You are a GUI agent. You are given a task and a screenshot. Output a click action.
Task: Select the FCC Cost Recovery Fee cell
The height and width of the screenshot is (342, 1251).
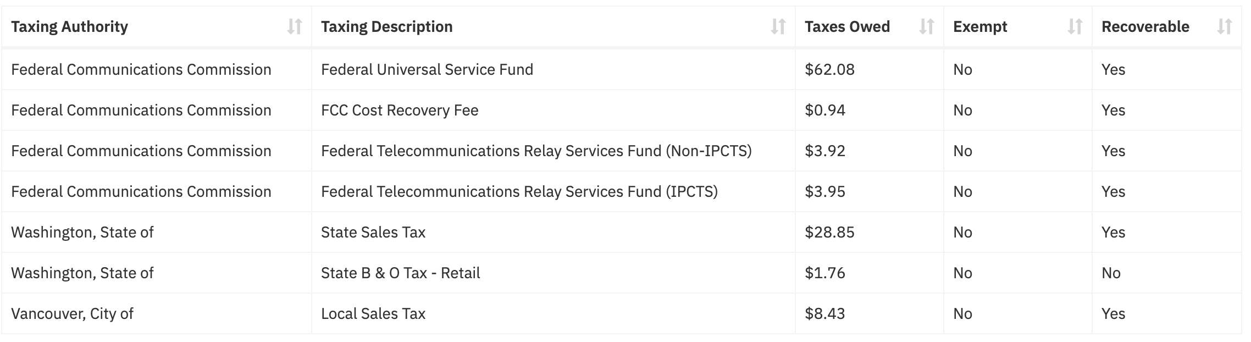[x=553, y=110]
